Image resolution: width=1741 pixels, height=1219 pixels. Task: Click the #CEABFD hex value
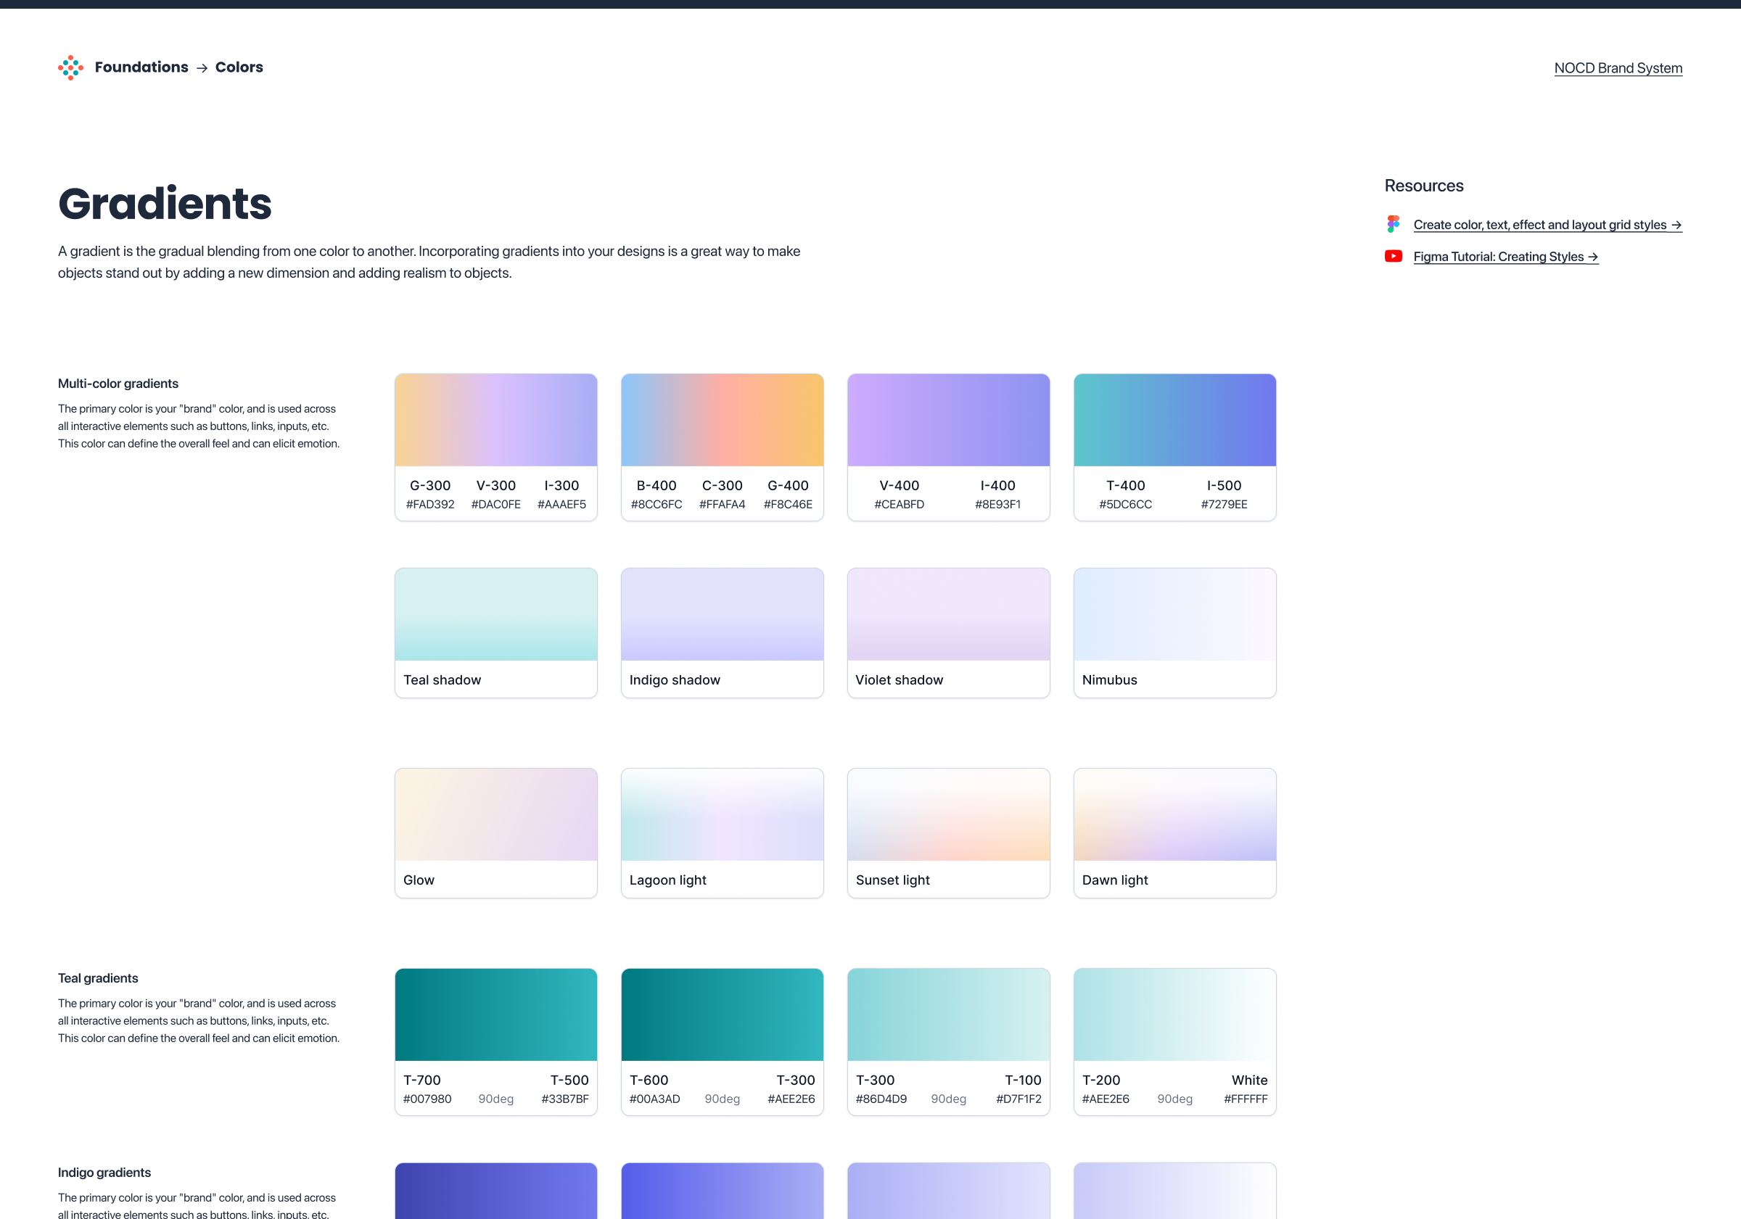[x=900, y=504]
